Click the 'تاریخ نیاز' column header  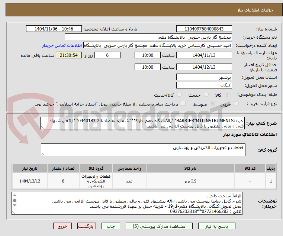(30, 168)
